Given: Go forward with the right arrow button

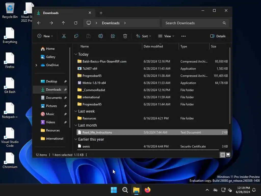Looking at the screenshot, I should (x=51, y=23).
